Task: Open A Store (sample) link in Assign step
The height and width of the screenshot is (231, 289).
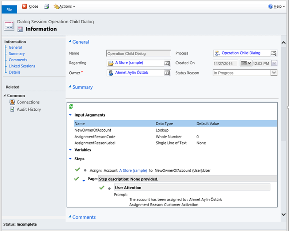Action: pyautogui.click(x=133, y=170)
